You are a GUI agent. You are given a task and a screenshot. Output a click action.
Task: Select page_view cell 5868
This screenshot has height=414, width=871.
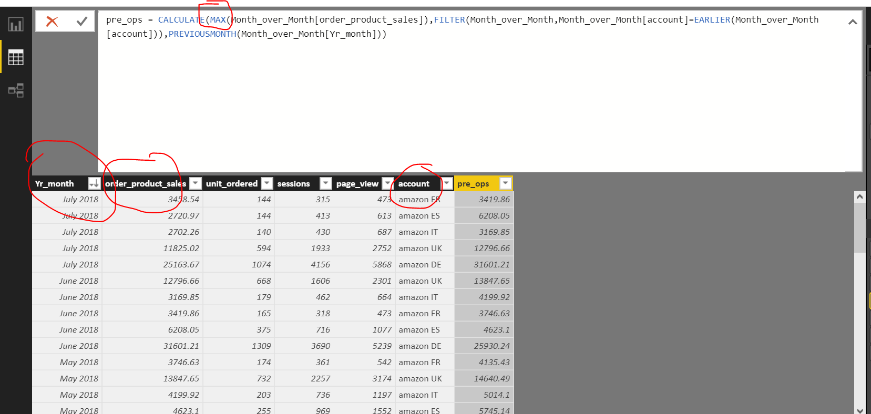364,264
